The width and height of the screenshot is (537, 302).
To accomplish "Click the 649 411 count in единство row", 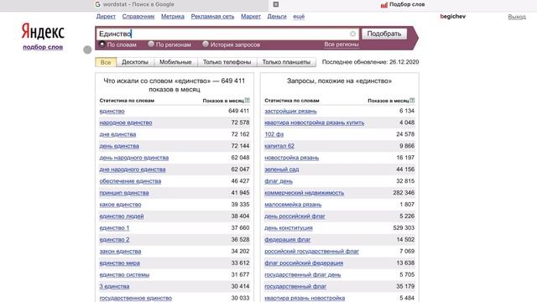I will coord(238,111).
